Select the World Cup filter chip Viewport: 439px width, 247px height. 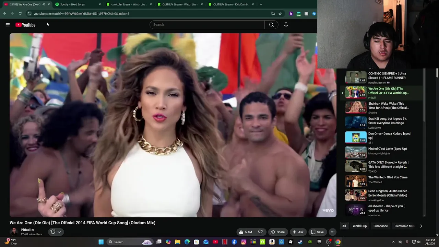coord(360,226)
